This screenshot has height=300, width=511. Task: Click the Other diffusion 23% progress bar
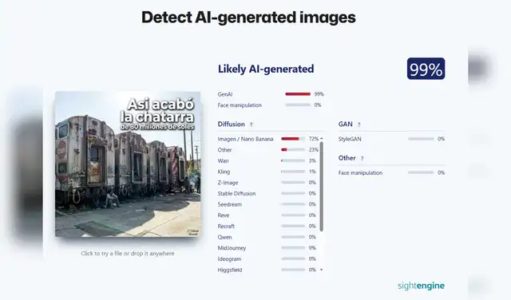click(x=293, y=150)
